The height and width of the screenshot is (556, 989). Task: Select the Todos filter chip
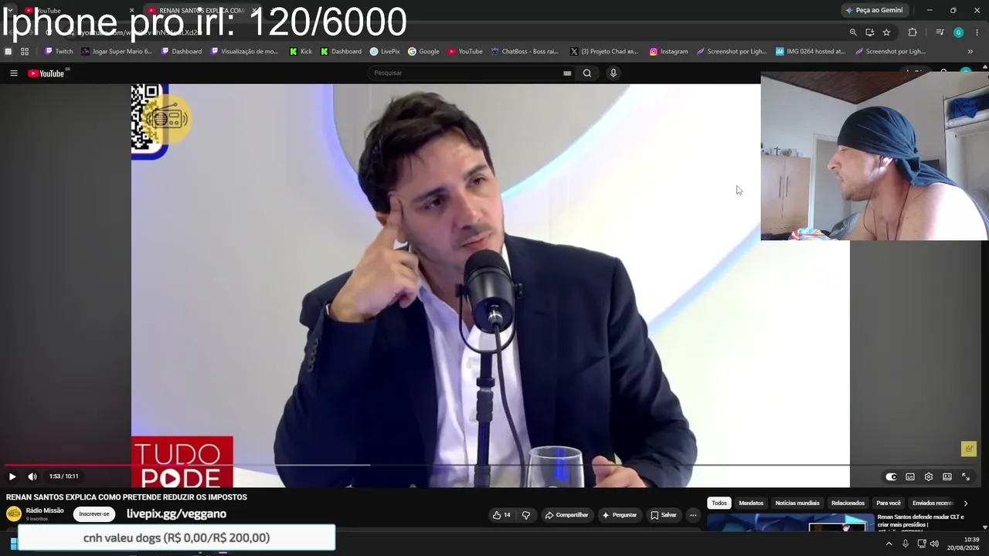[x=719, y=503]
